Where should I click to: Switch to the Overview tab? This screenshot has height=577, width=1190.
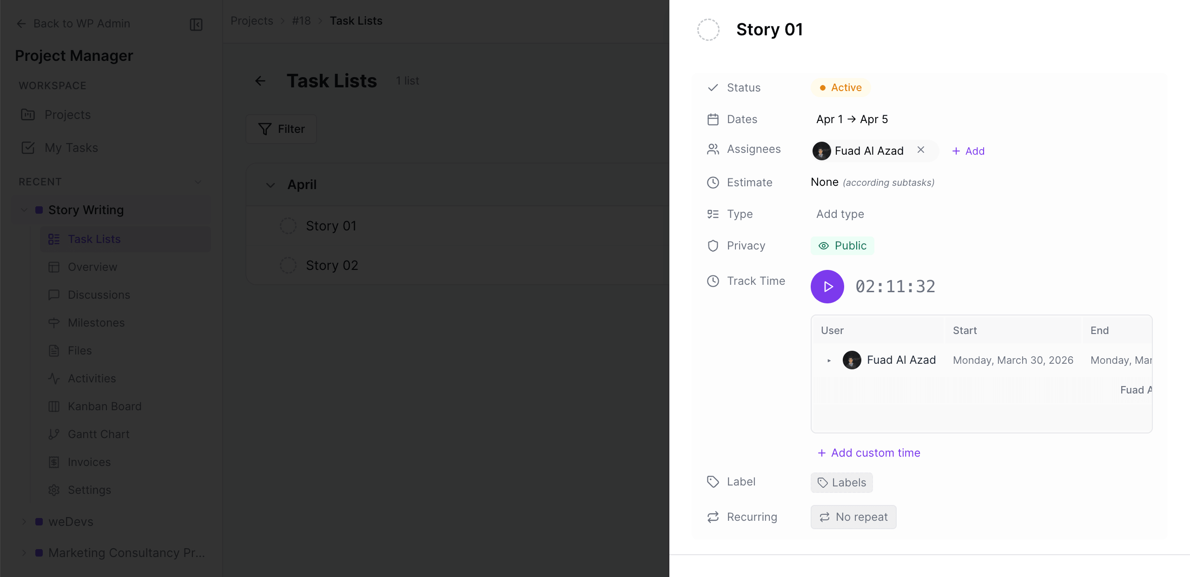pos(93,267)
